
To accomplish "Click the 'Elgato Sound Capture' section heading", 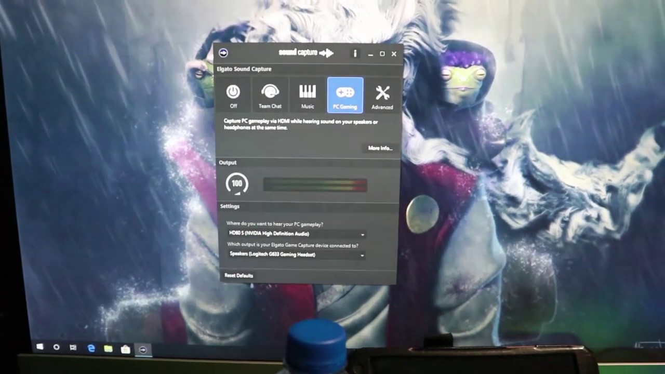I will [244, 69].
